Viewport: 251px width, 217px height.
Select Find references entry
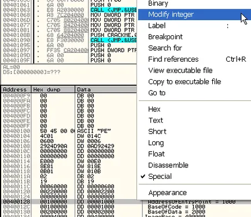(194, 59)
